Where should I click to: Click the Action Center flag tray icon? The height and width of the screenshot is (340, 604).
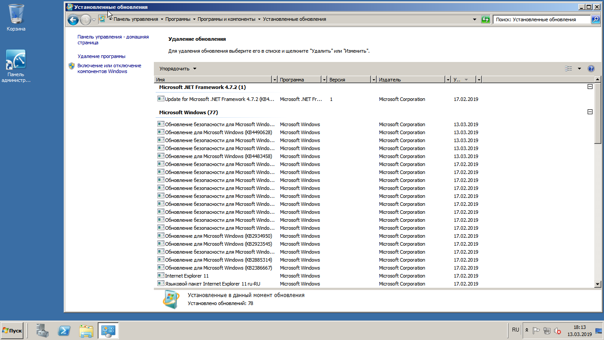[x=536, y=330]
